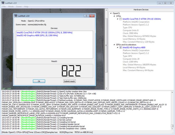175x135 pixels.
Task: Click 'Max. Global Memory: 8274452 Kbytes' row
Action: [139, 36]
